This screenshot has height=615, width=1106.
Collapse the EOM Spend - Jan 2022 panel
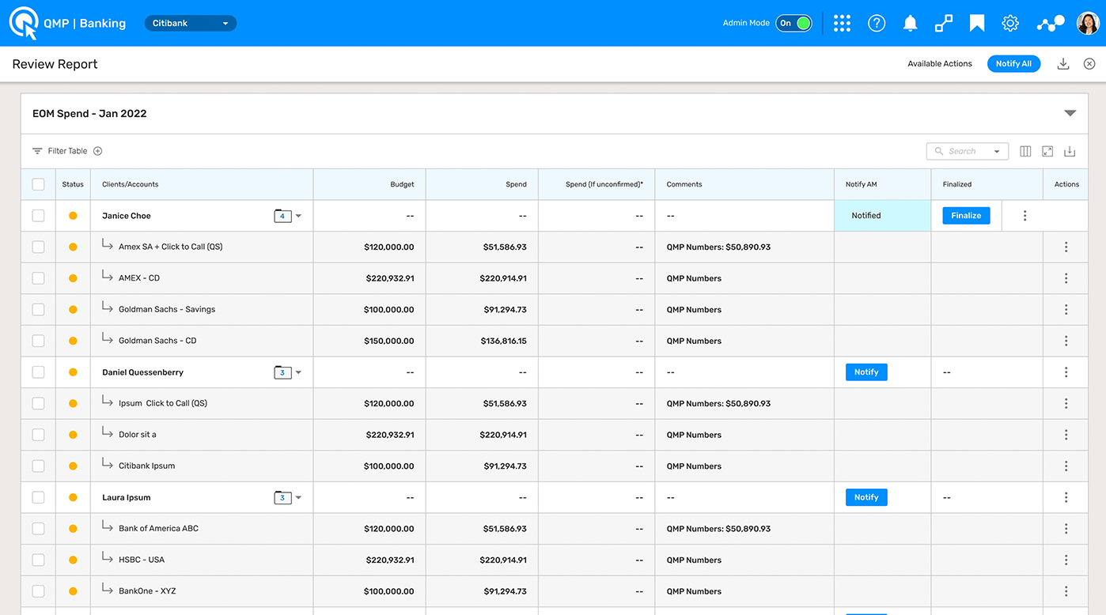pos(1070,114)
